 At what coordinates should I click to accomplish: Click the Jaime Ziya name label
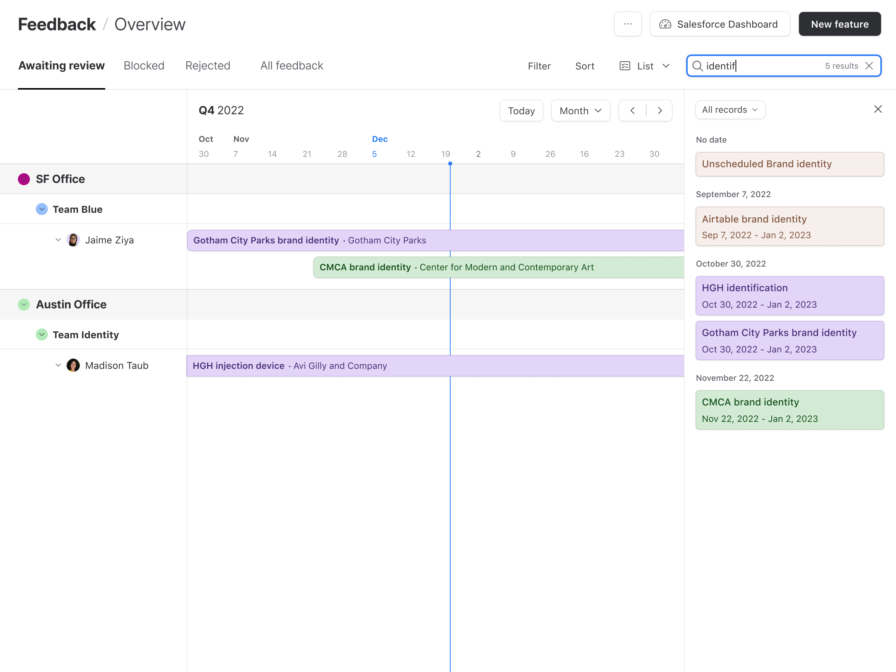[109, 240]
